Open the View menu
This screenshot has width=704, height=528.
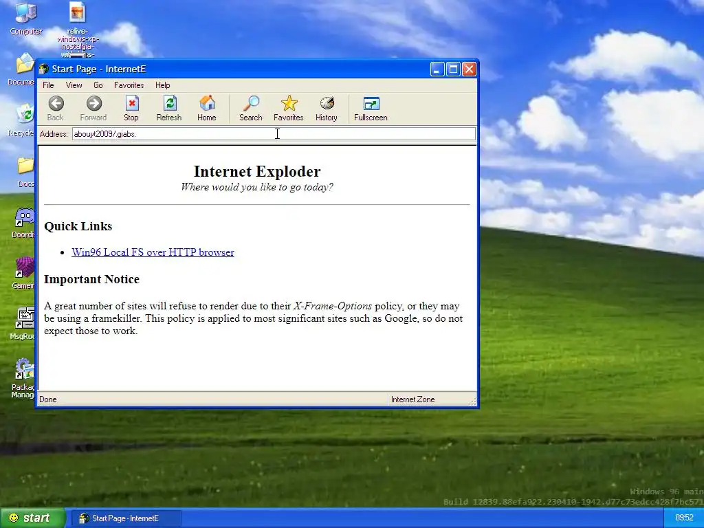click(74, 85)
